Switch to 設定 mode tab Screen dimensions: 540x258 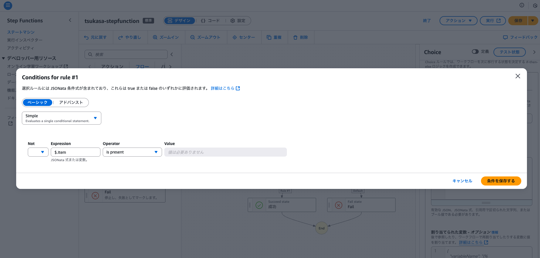pyautogui.click(x=238, y=21)
